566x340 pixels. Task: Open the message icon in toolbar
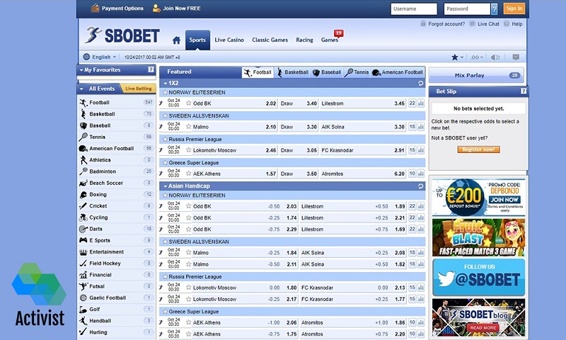516,57
